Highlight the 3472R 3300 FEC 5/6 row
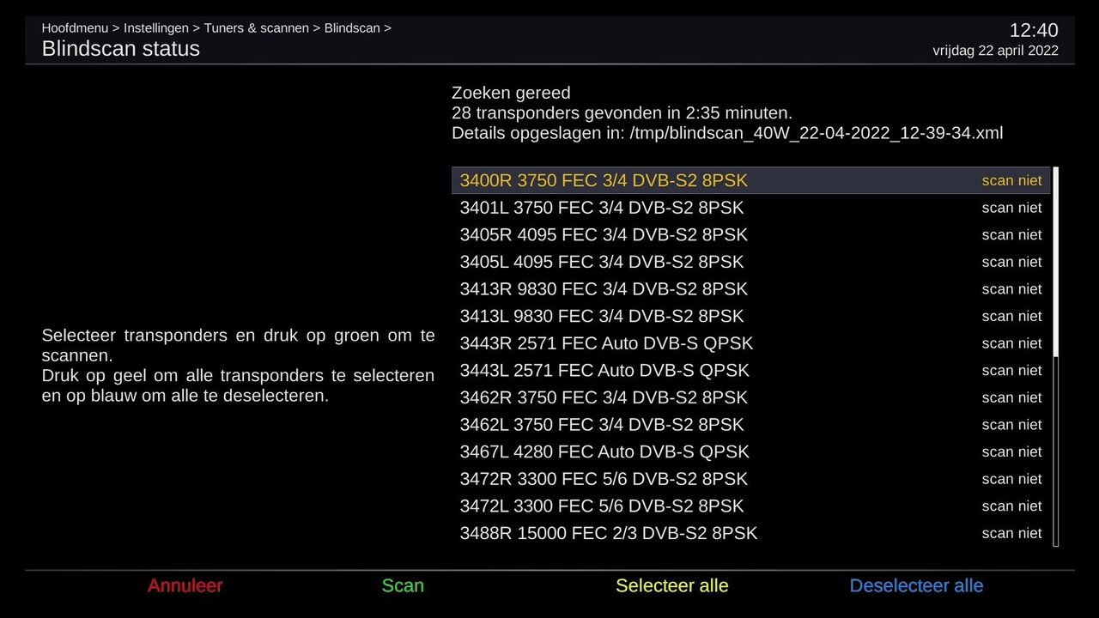This screenshot has height=618, width=1099. coord(604,479)
